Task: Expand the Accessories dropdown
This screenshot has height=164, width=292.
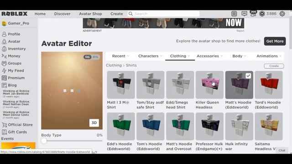Action: [210, 56]
